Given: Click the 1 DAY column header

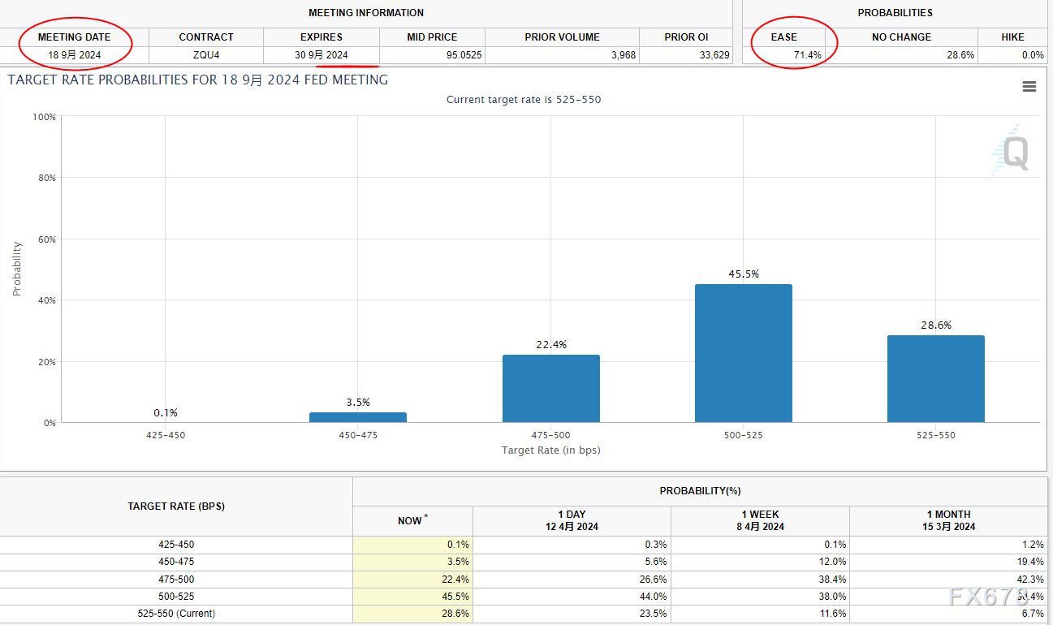Looking at the screenshot, I should pyautogui.click(x=572, y=520).
